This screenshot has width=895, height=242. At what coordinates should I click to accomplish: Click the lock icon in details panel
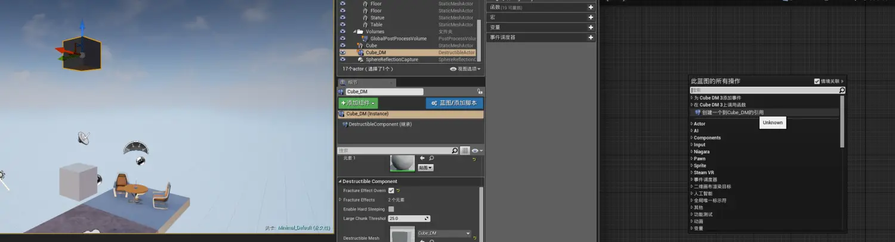(479, 92)
